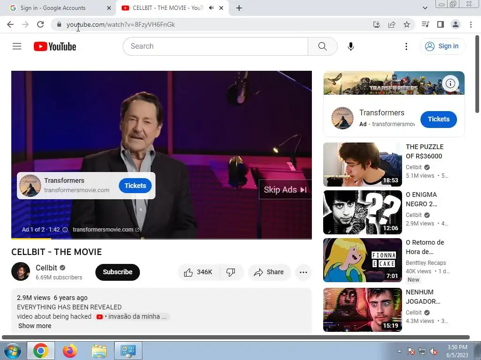Open the YouTube hamburger guide menu
Screen dimensions: 481x360
[x=17, y=46]
